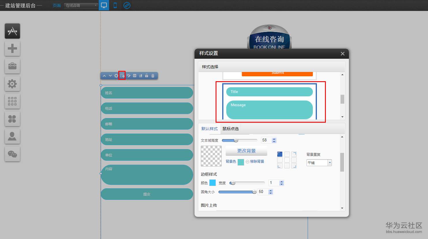The height and width of the screenshot is (239, 428).
Task: Open the four-leaf clover sidebar icon
Action: tap(12, 119)
